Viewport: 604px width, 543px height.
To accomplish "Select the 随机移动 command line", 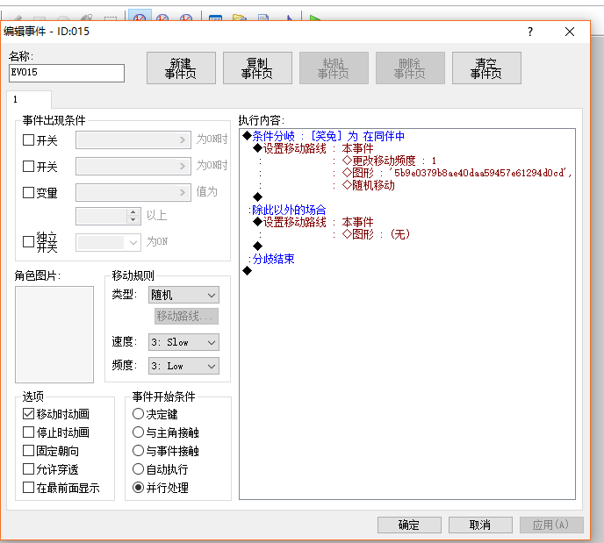I will click(368, 185).
